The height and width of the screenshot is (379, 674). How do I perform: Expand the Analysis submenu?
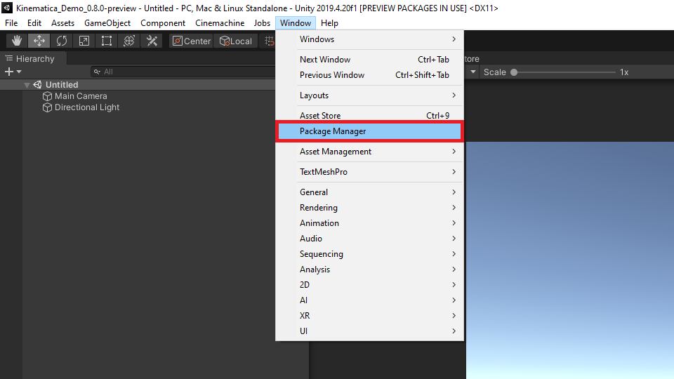(x=370, y=270)
